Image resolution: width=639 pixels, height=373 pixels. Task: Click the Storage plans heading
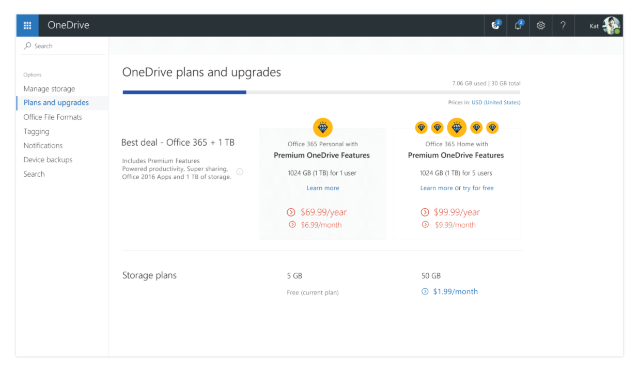pyautogui.click(x=149, y=275)
